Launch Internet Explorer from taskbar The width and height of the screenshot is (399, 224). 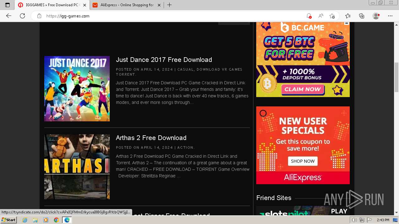coord(25,220)
